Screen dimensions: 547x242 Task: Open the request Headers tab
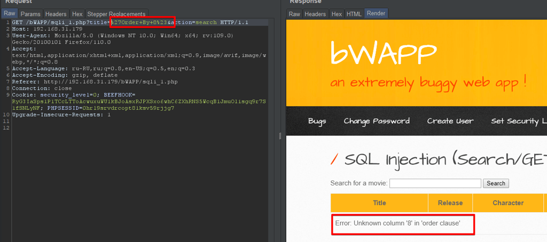[x=56, y=14]
